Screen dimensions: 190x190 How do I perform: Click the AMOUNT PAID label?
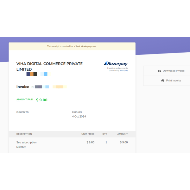[25, 99]
